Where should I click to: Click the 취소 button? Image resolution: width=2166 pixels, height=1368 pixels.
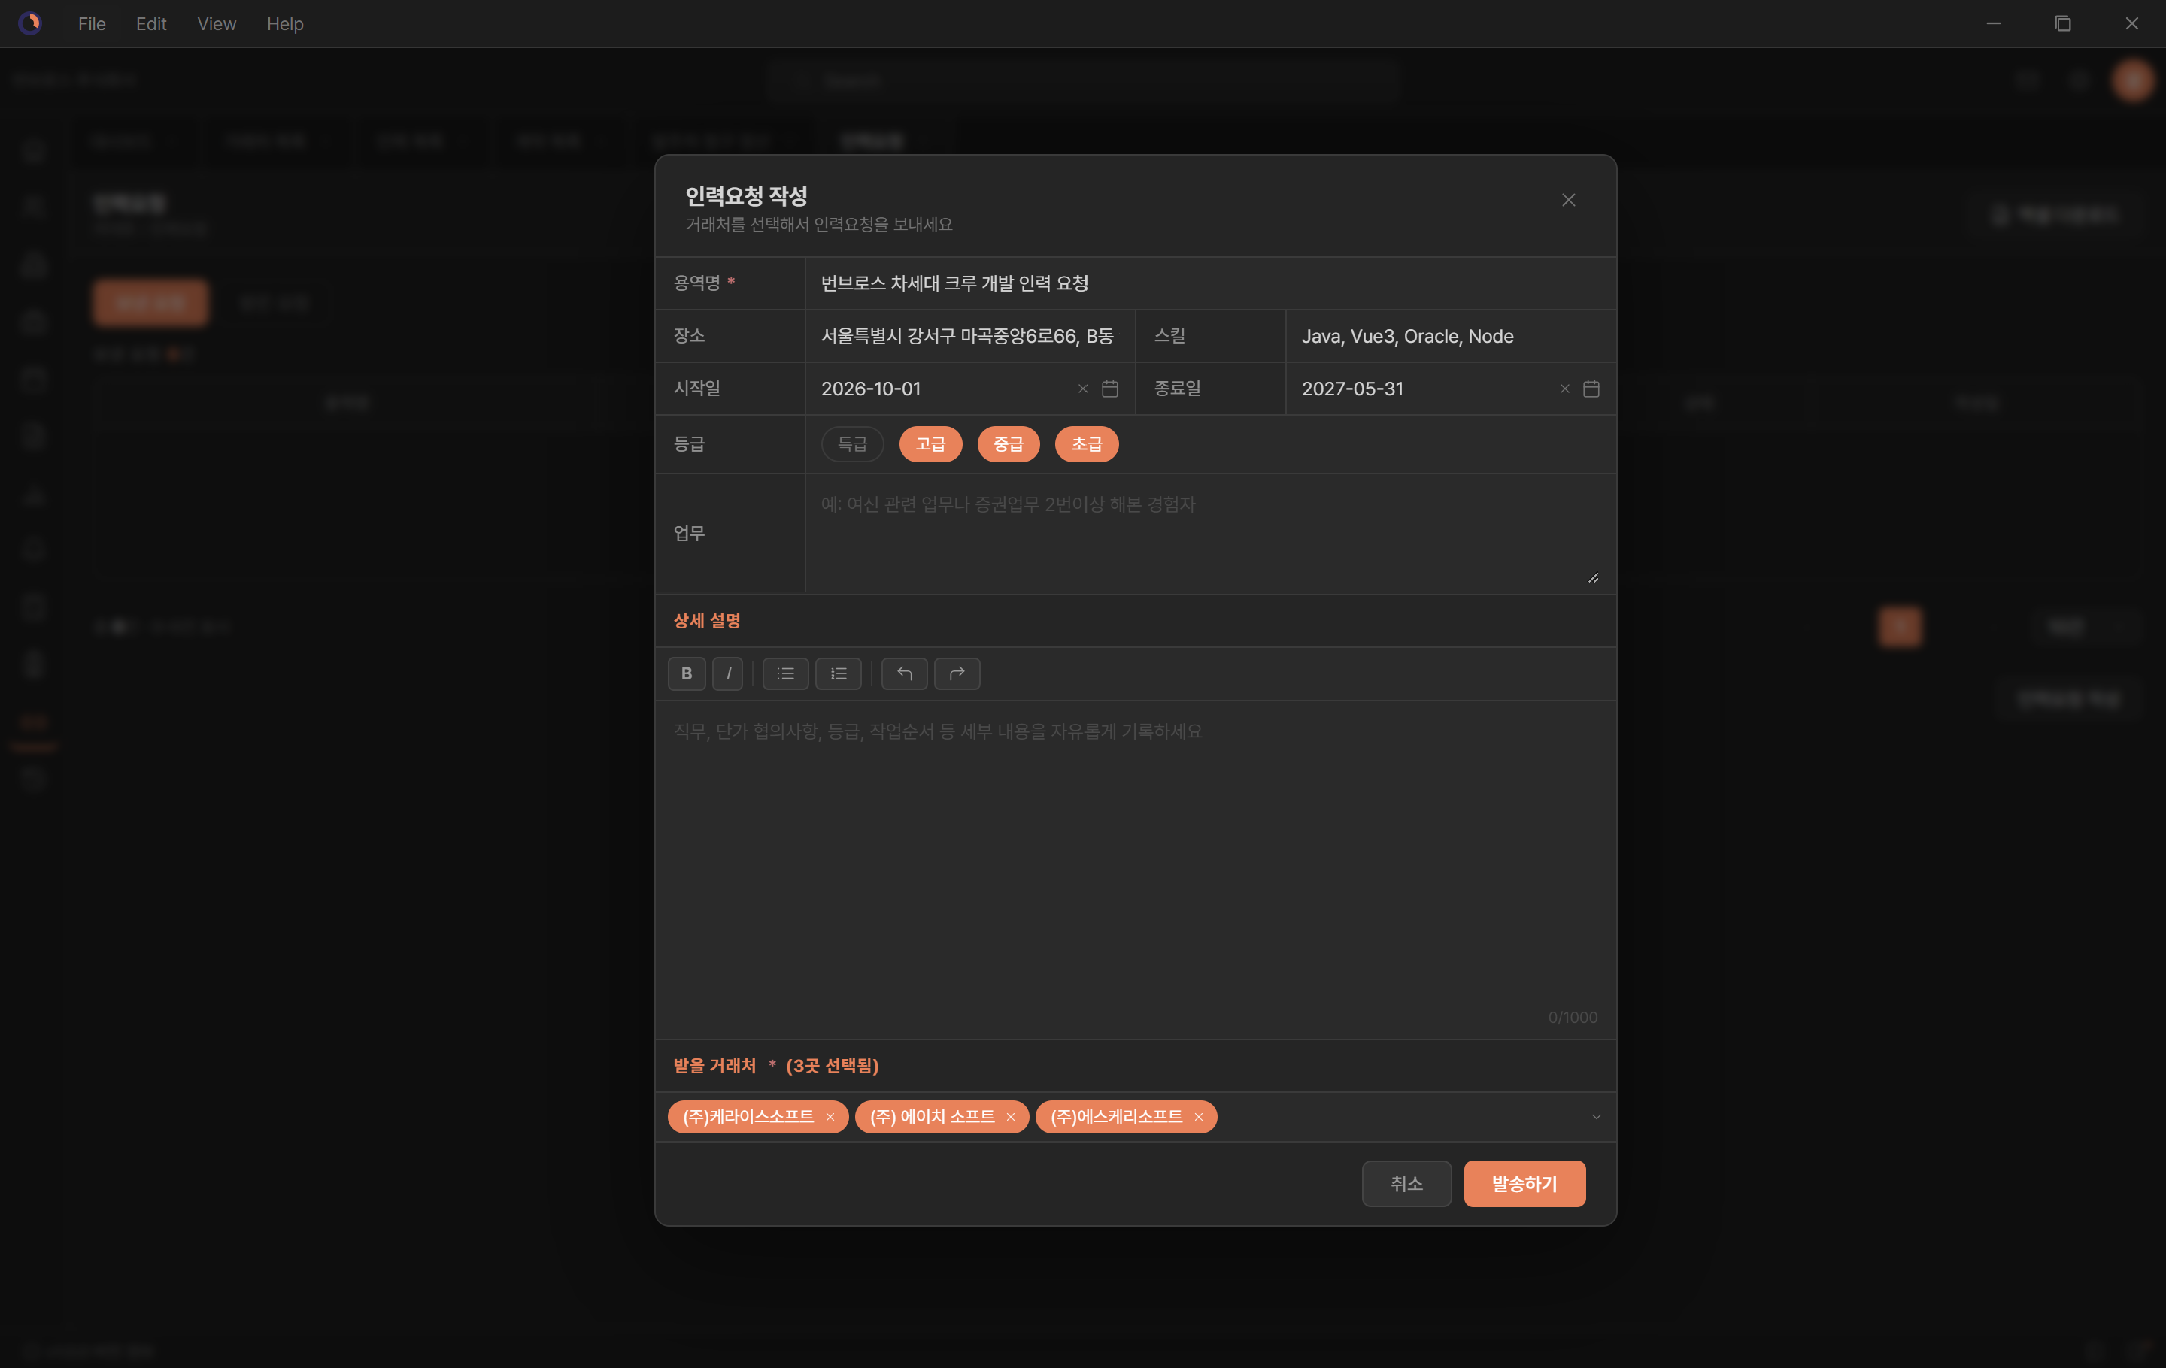pyautogui.click(x=1406, y=1183)
